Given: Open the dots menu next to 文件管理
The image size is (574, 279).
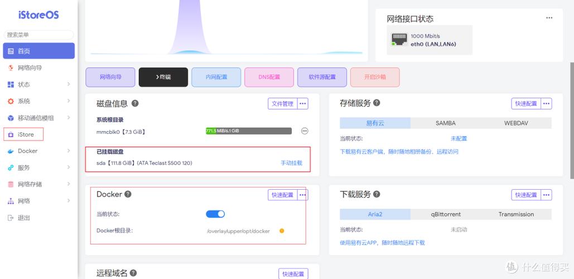Looking at the screenshot, I should 303,104.
